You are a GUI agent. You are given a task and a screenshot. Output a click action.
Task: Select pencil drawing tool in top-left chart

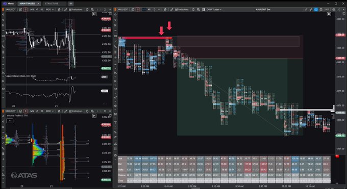pyautogui.click(x=66, y=10)
